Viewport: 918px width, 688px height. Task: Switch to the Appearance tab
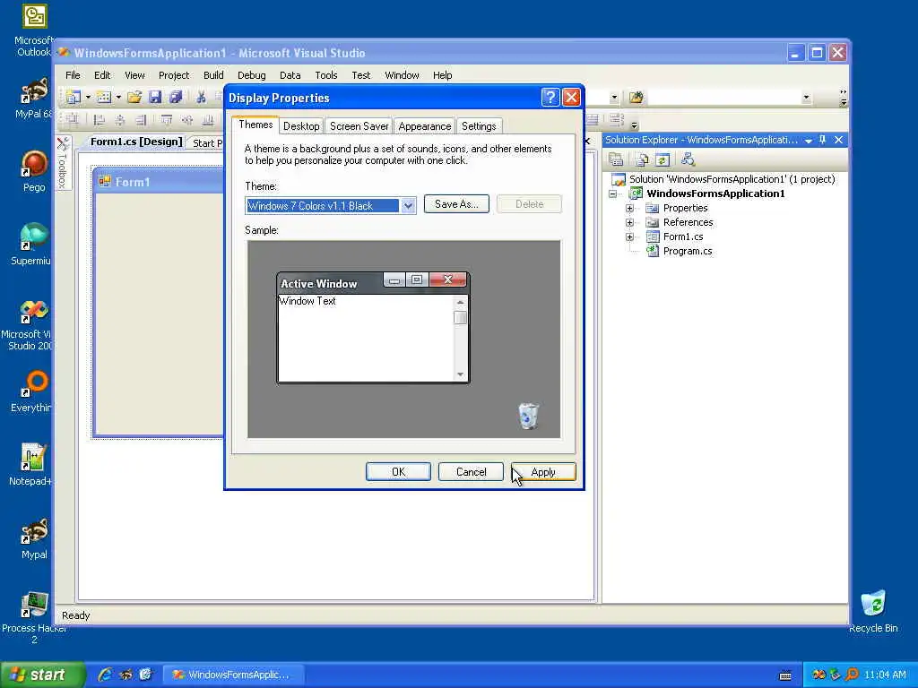[424, 126]
